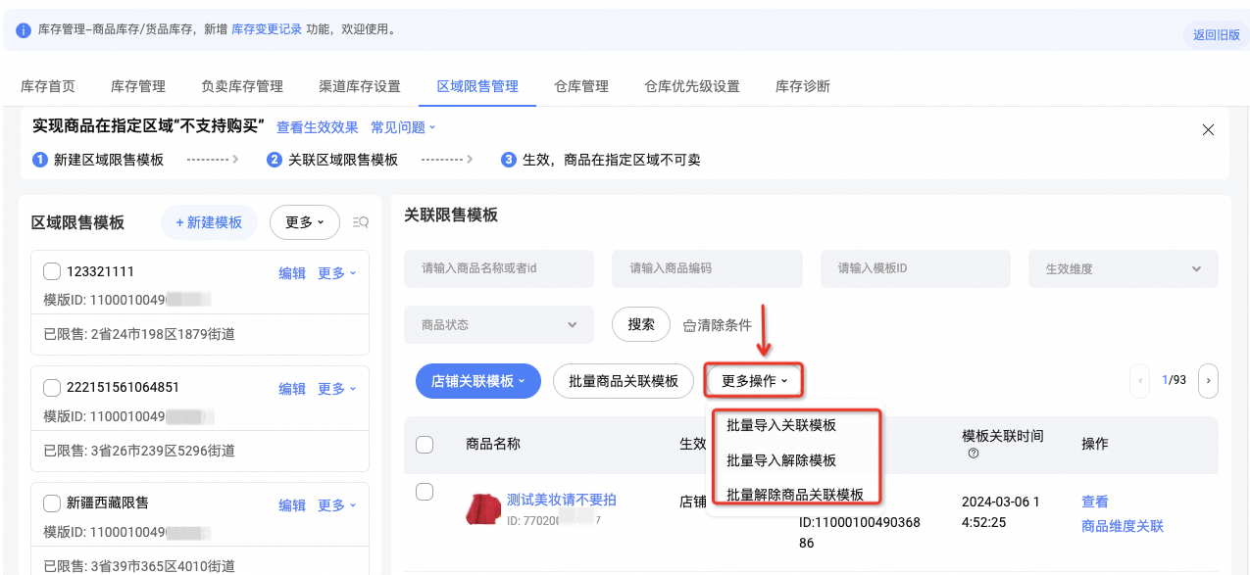1250x575 pixels.
Task: Click the text 已限售: 3省26市239区5296街道
Action: [139, 451]
